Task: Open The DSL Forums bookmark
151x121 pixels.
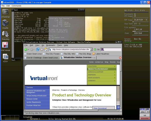Action: (51, 54)
